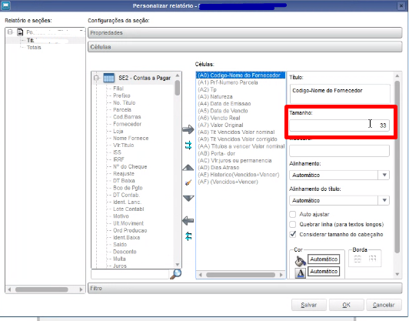Click the paint bucket background color icon
The height and width of the screenshot is (321, 409).
point(300,260)
